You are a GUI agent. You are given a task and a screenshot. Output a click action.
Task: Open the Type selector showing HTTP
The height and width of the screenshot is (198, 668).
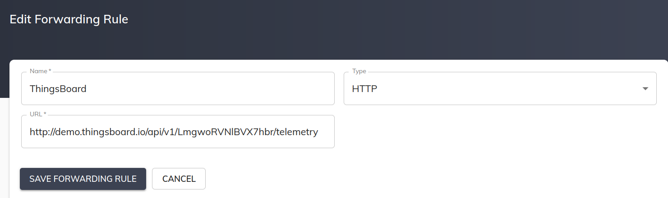[500, 88]
